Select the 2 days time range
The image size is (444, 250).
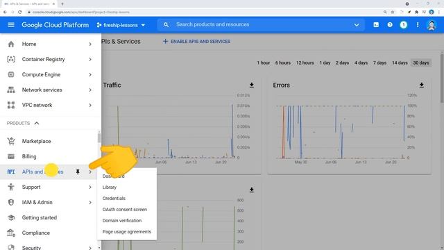coord(342,63)
